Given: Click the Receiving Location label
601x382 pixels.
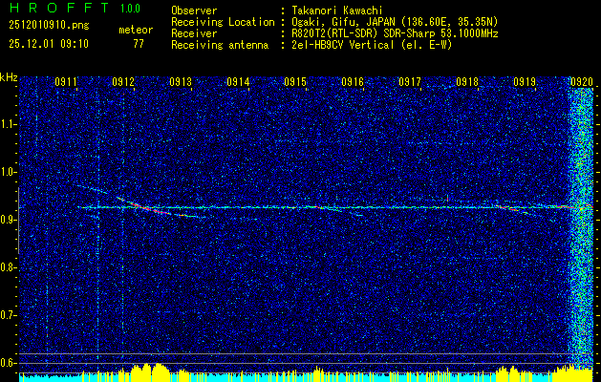Looking at the screenshot, I should click(x=223, y=22).
